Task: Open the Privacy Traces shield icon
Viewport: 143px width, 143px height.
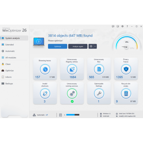Action: (126, 69)
